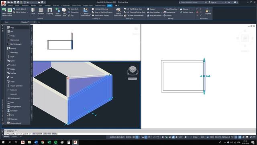Click the Undo arrow in quick access toolbar

[x=28, y=2]
